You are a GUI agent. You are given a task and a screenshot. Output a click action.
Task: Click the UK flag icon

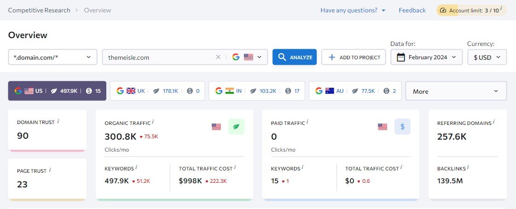click(x=131, y=91)
